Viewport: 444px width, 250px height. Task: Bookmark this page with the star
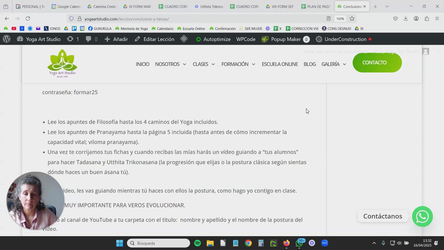352,19
